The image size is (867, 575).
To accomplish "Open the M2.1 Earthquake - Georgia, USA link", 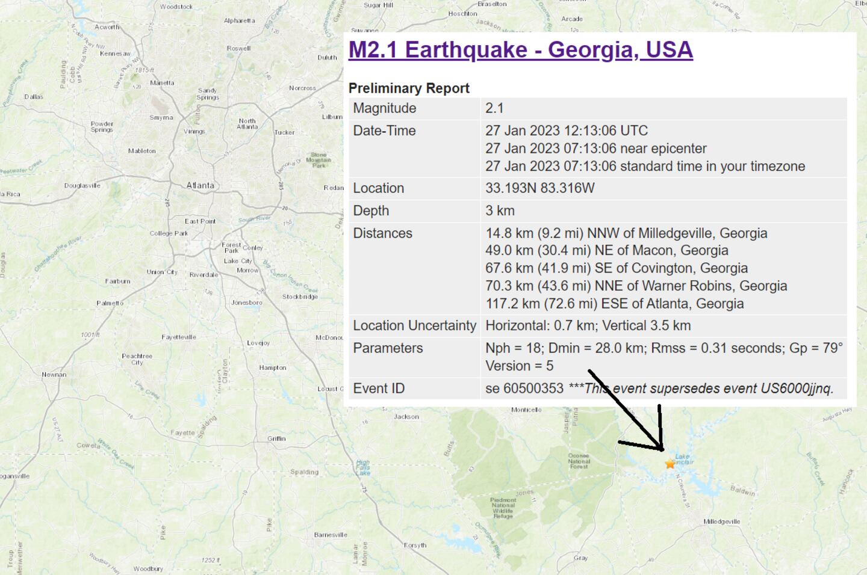I will [520, 49].
